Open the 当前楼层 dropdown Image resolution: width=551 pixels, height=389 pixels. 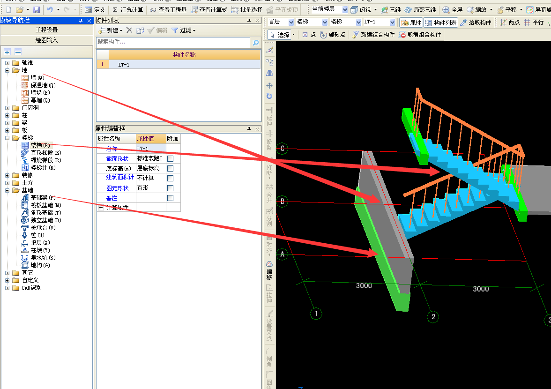[x=345, y=9]
